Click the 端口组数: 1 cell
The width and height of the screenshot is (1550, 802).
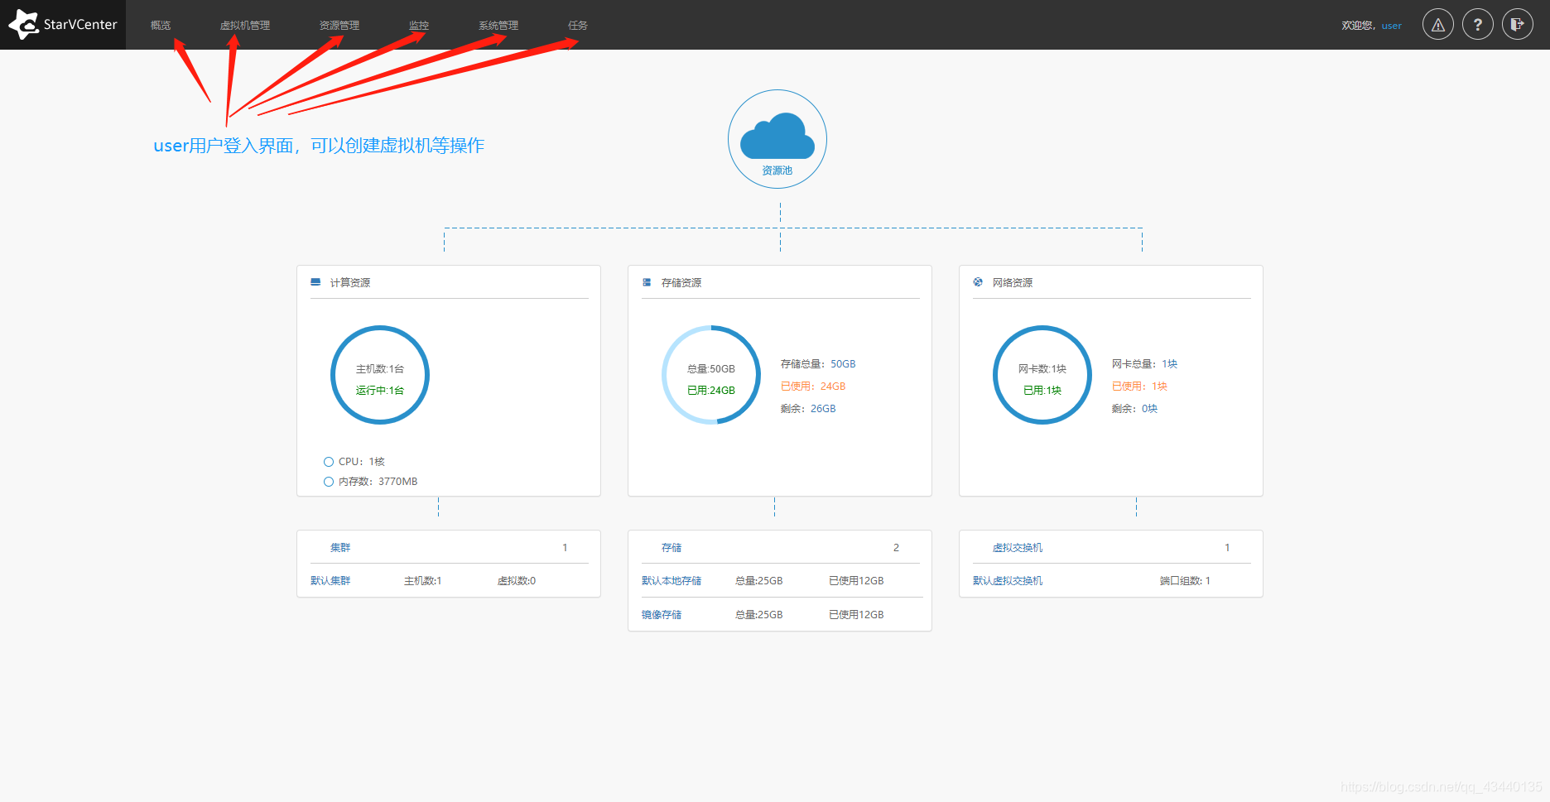1185,581
